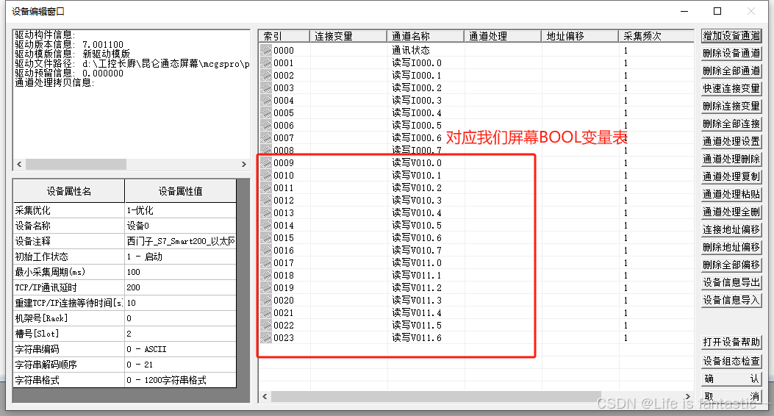
Task: Cancel with 取消 button
Action: 731,396
